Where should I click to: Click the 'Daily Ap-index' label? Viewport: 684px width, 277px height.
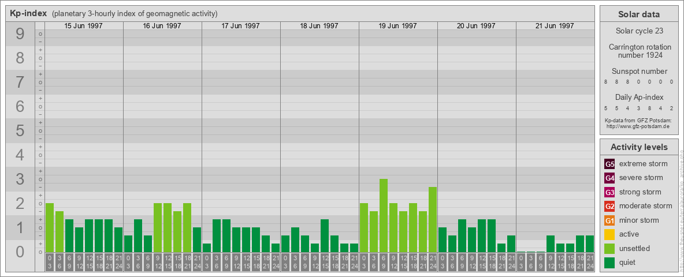point(639,97)
